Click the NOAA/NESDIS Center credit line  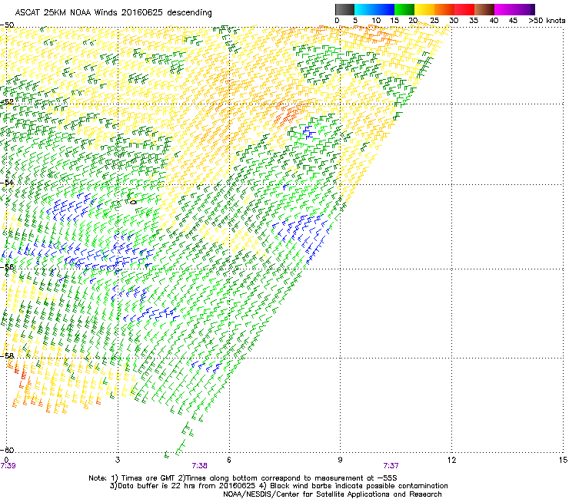click(332, 494)
